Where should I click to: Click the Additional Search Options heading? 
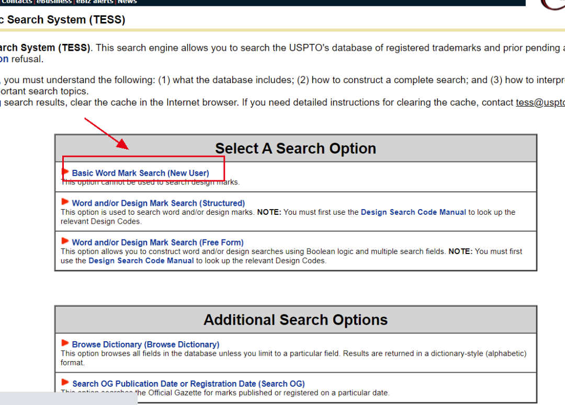[x=296, y=320]
